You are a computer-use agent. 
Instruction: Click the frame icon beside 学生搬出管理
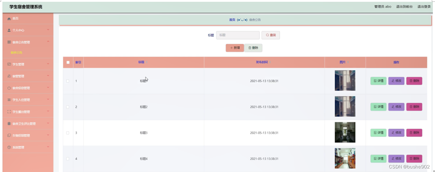point(9,111)
